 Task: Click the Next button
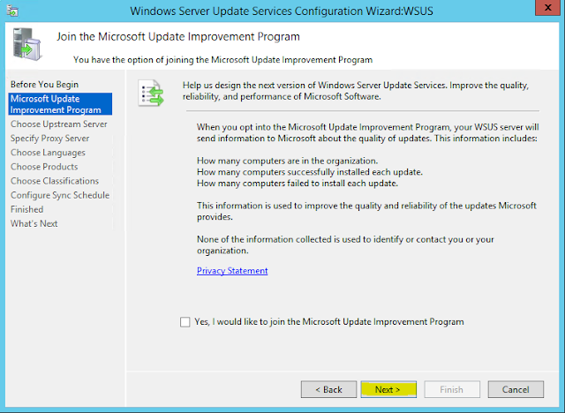pos(388,389)
